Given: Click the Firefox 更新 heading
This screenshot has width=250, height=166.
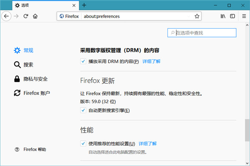Looking at the screenshot, I should pyautogui.click(x=97, y=81).
